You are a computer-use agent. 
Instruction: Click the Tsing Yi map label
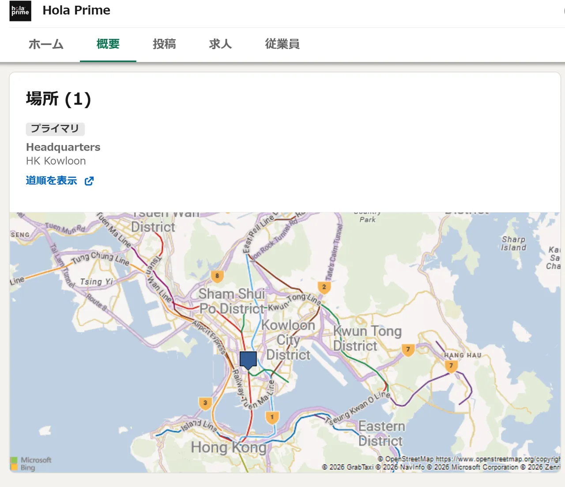pyautogui.click(x=97, y=282)
